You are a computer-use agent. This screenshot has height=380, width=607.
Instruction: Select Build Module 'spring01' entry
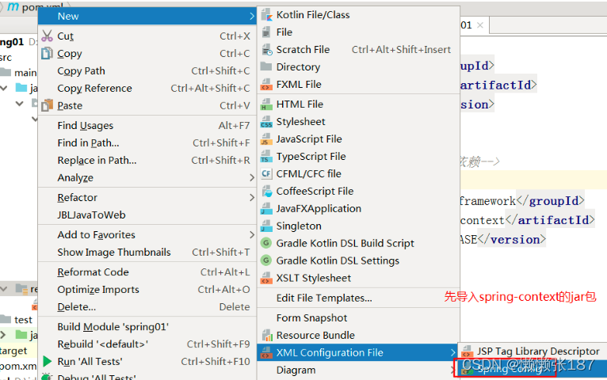click(x=147, y=327)
